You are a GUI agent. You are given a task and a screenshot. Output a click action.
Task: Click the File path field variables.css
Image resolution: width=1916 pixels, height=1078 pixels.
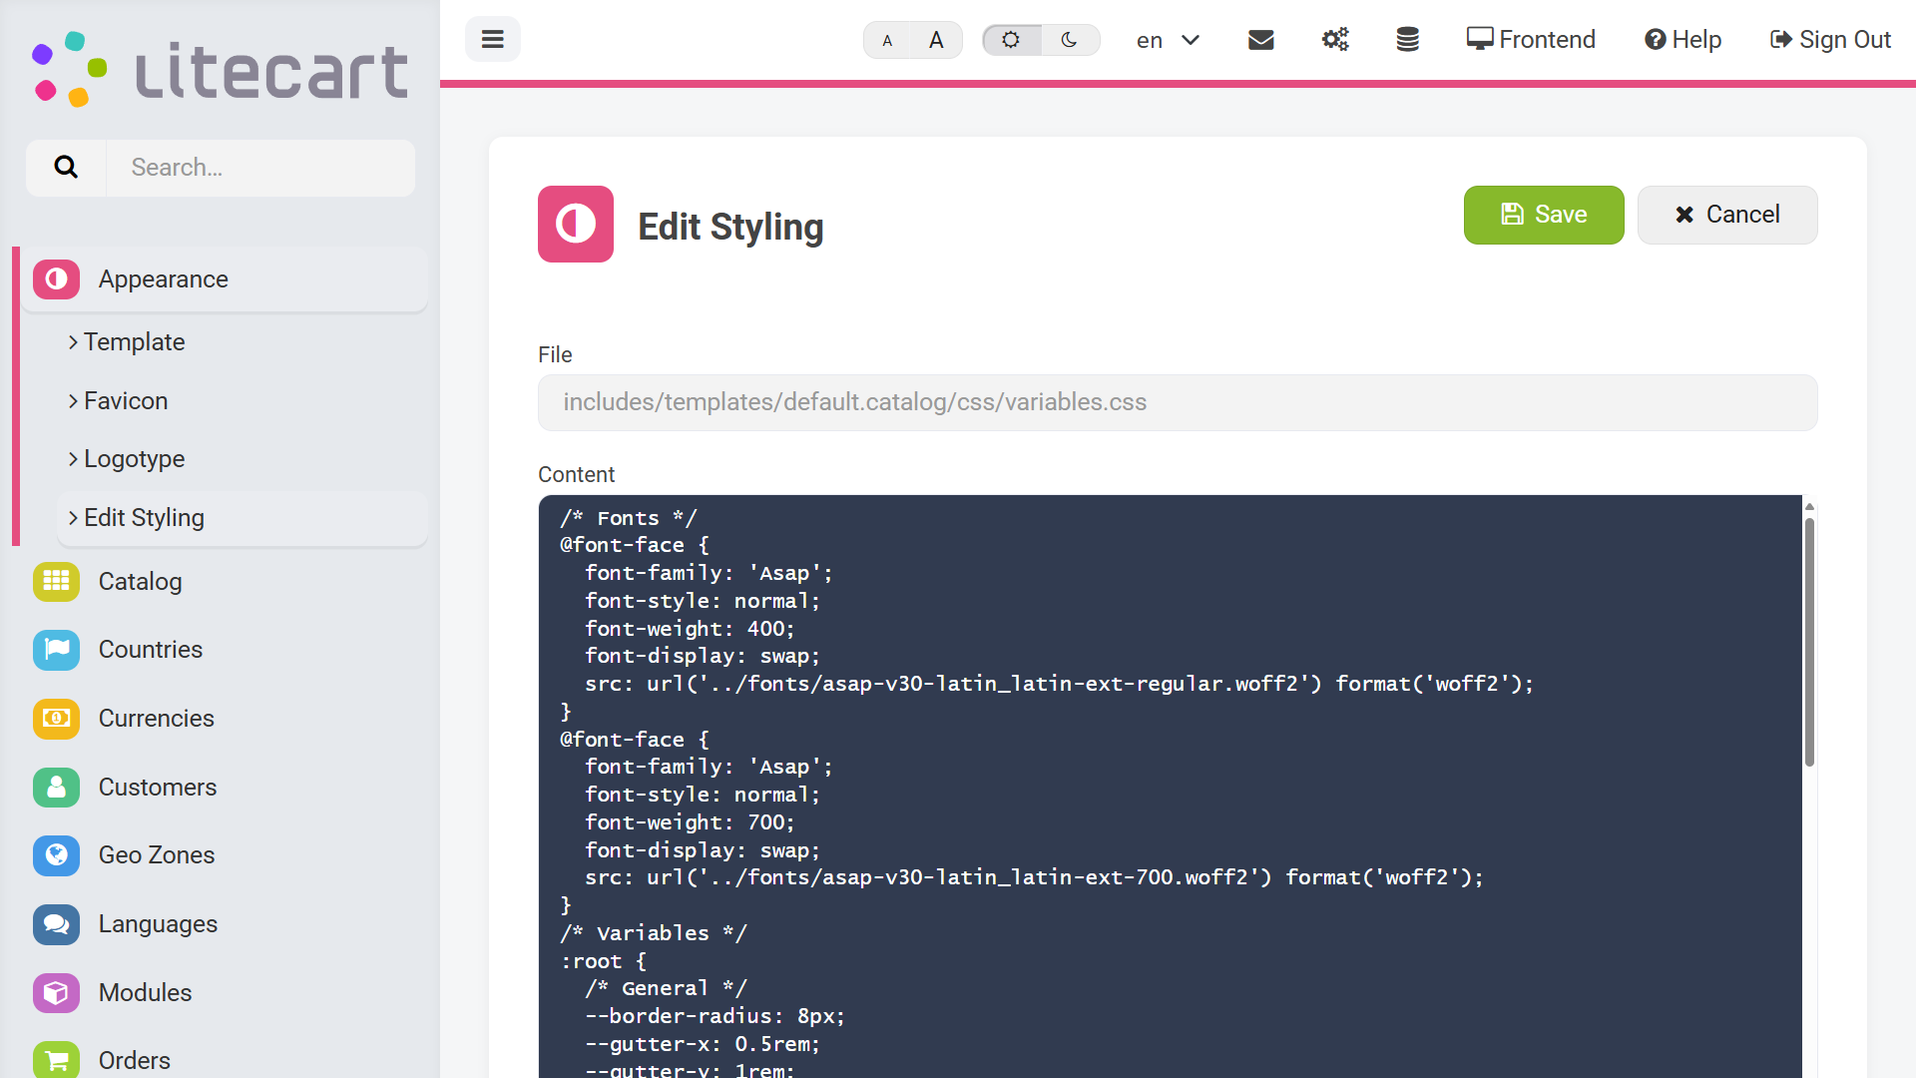(x=1178, y=402)
